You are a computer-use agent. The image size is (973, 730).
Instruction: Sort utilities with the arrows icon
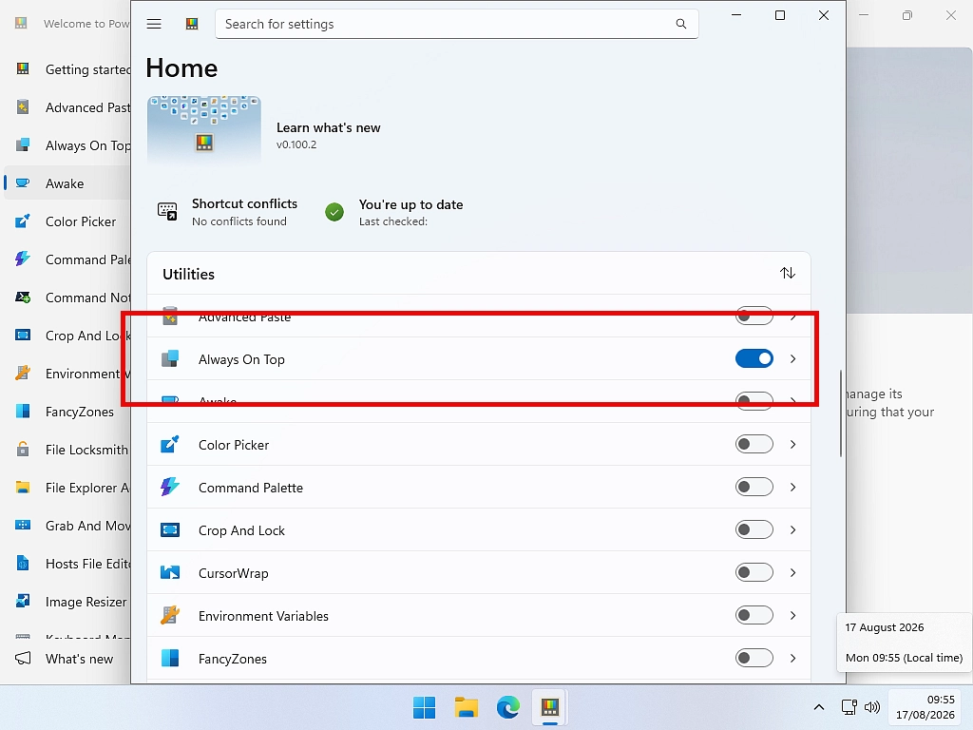pos(788,273)
